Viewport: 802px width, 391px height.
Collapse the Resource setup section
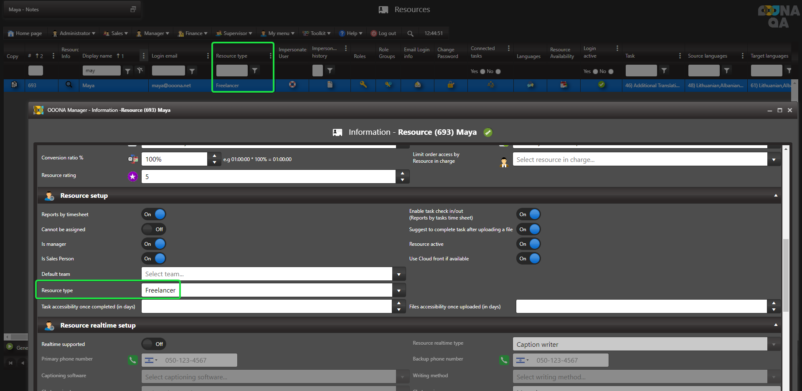pyautogui.click(x=776, y=196)
